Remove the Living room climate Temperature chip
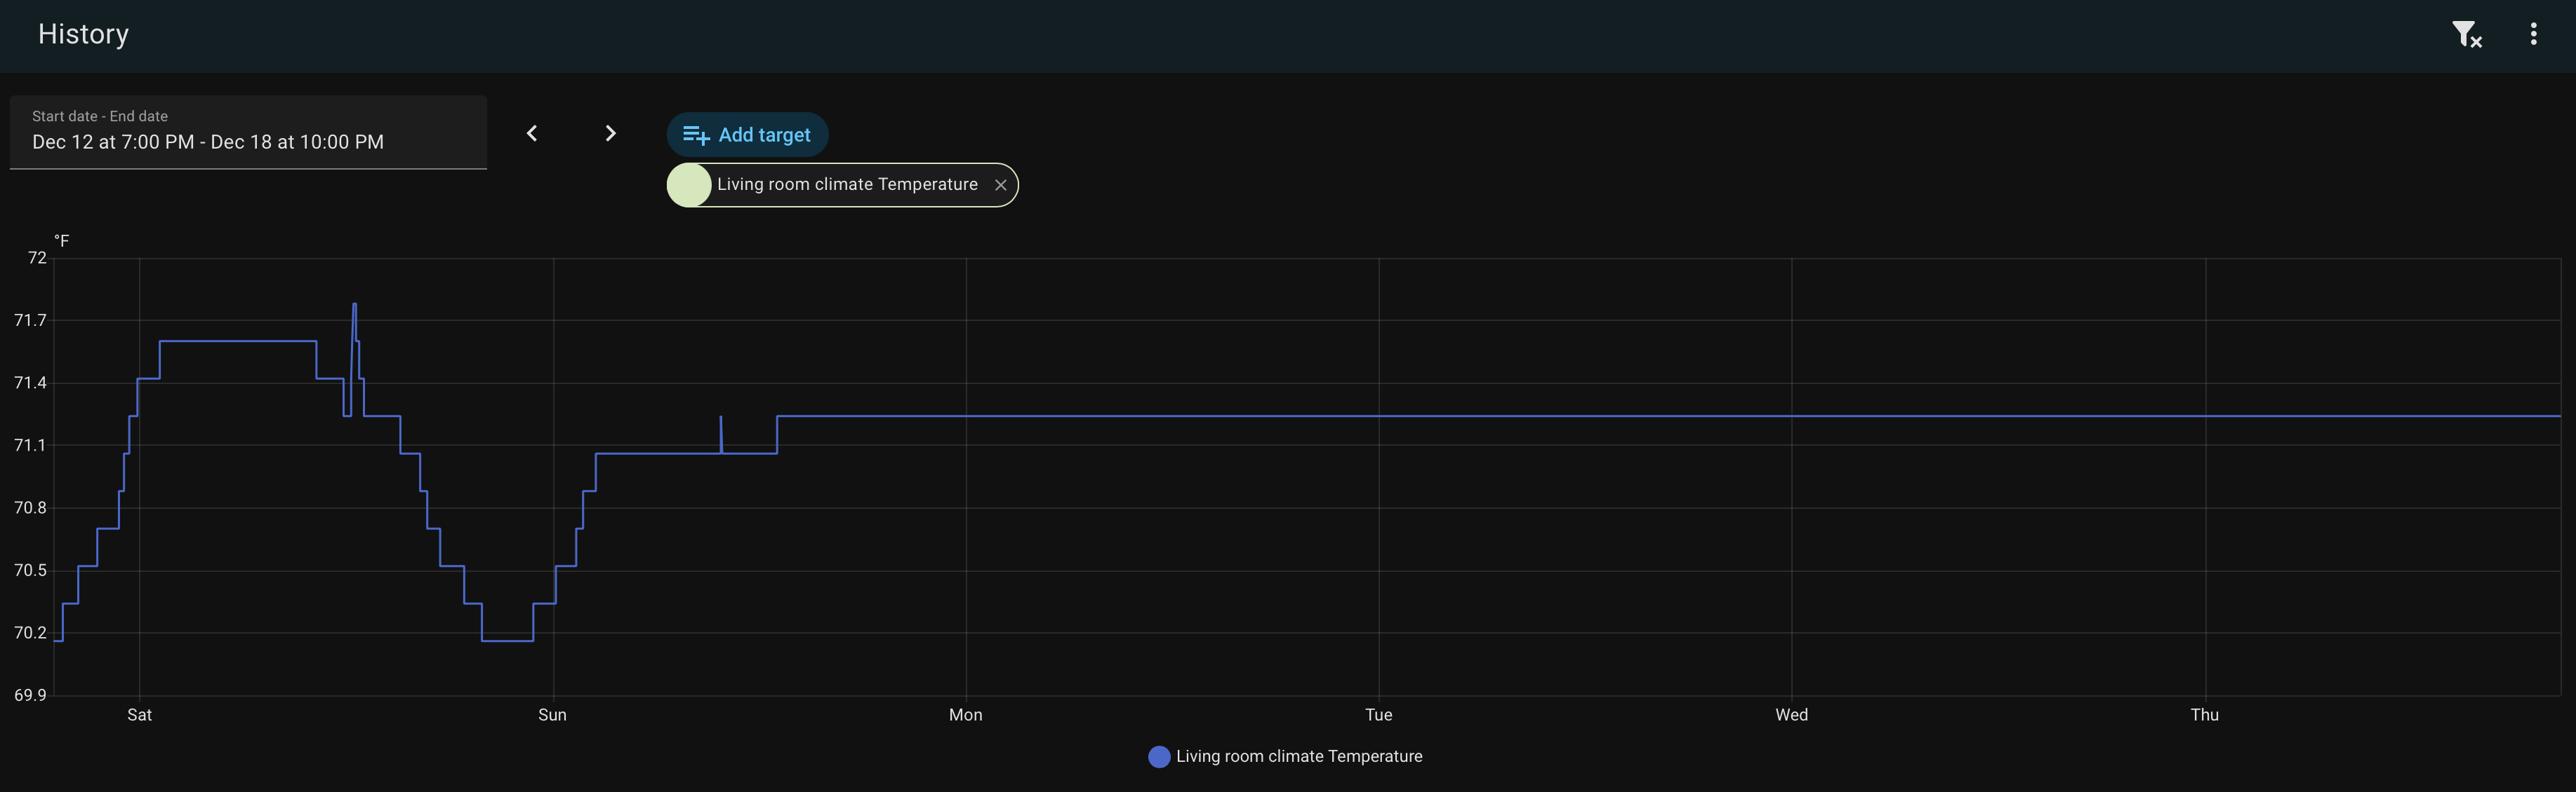This screenshot has width=2576, height=792. tap(1000, 185)
